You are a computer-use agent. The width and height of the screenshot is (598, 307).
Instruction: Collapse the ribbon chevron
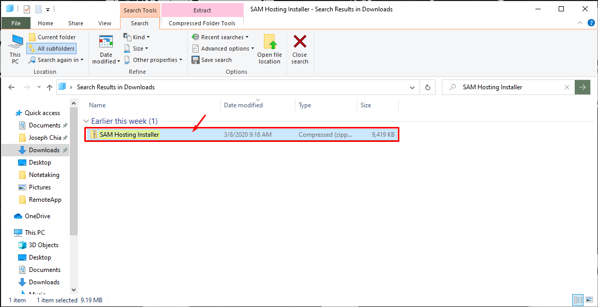coord(580,23)
